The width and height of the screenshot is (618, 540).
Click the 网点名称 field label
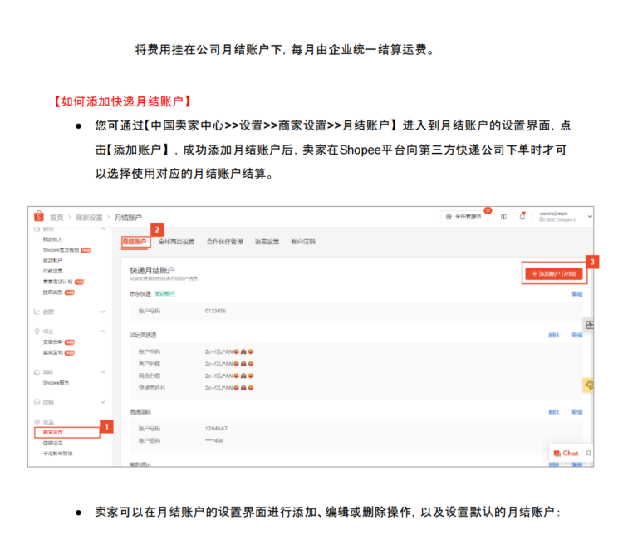tap(150, 376)
